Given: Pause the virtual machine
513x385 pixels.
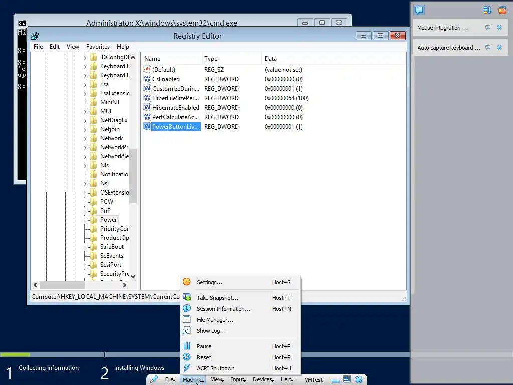Looking at the screenshot, I should pyautogui.click(x=240, y=346).
